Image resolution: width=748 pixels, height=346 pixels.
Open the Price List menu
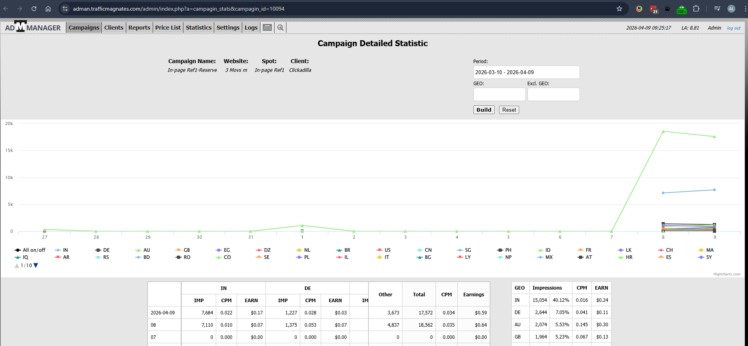tap(168, 28)
